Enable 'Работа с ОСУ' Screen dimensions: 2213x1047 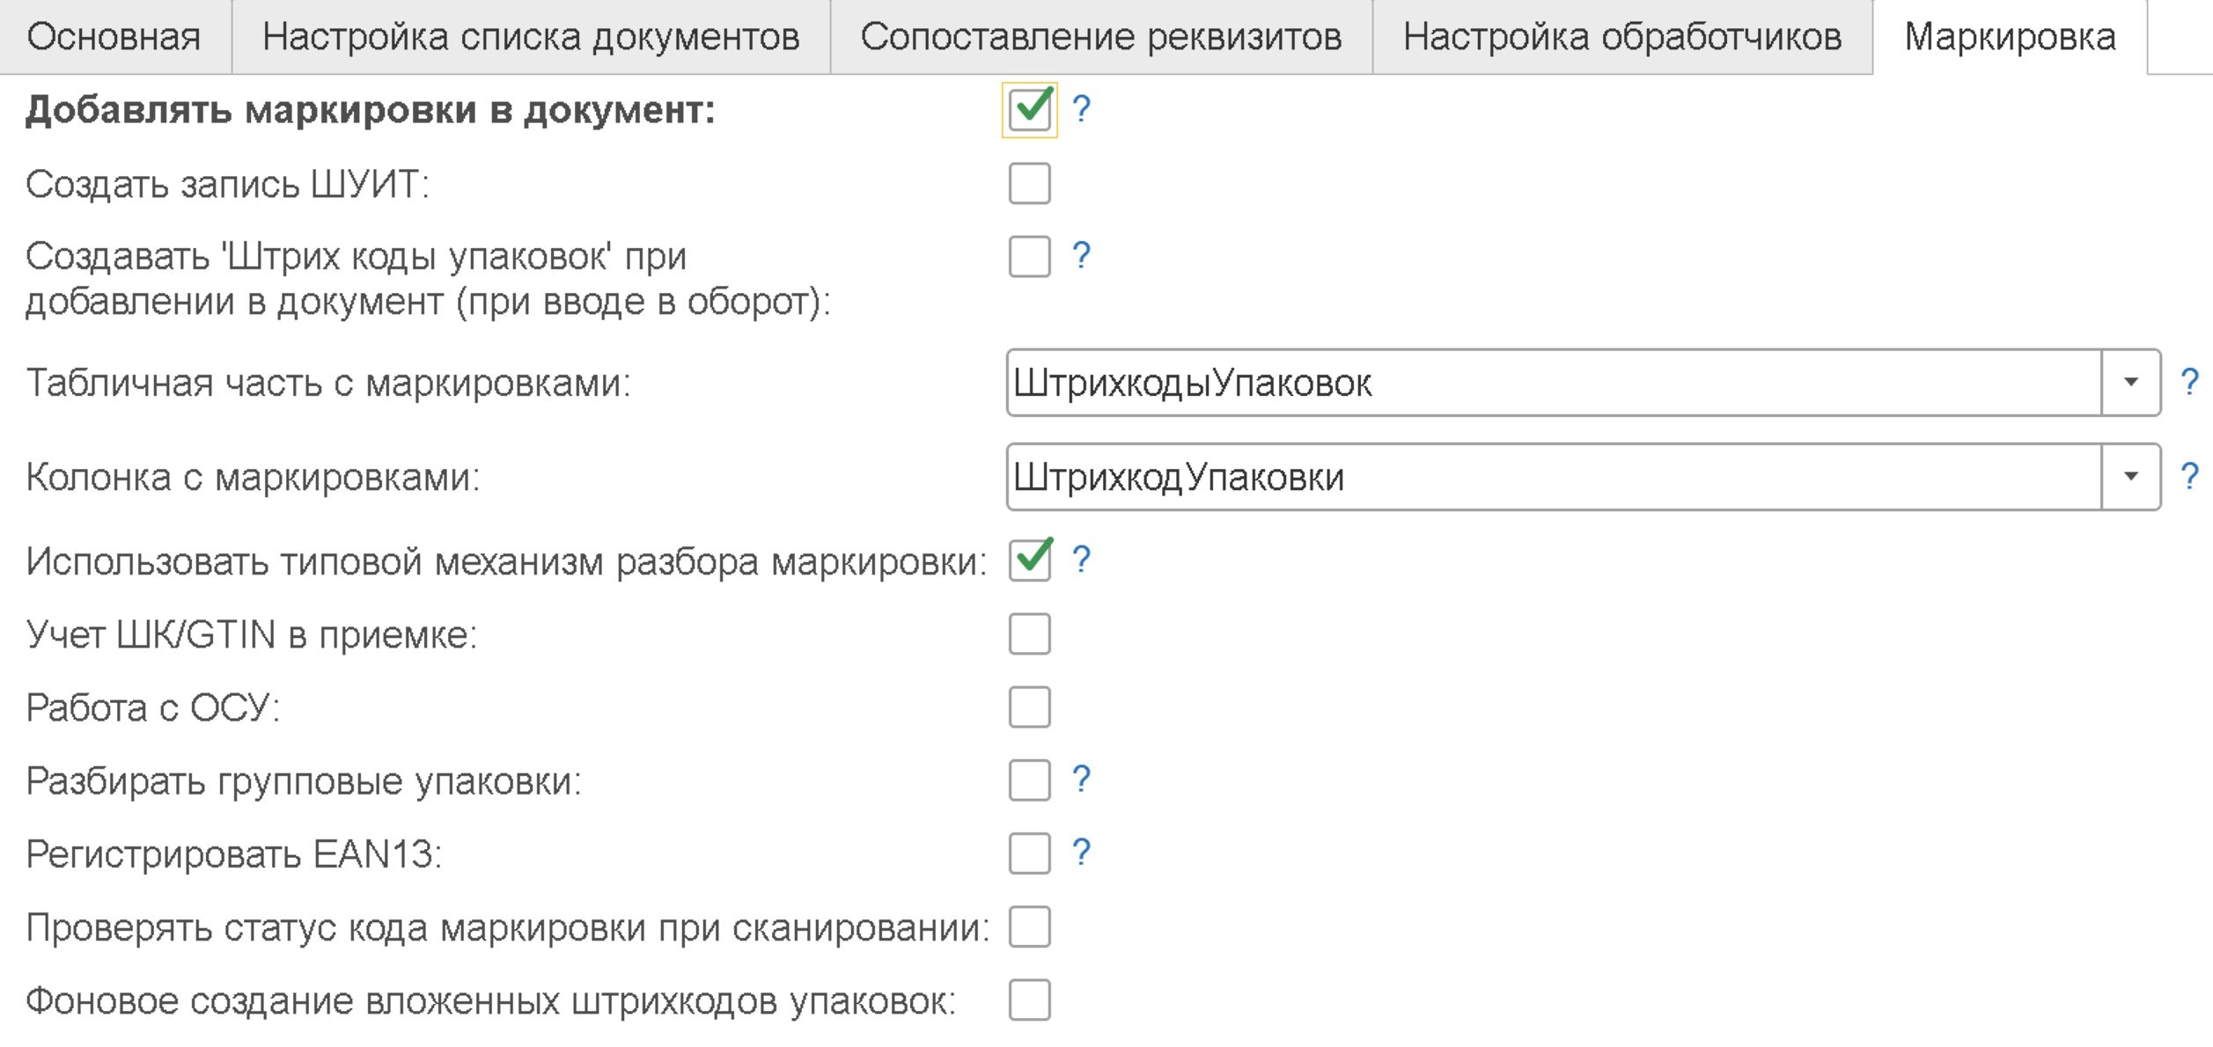tap(1030, 707)
